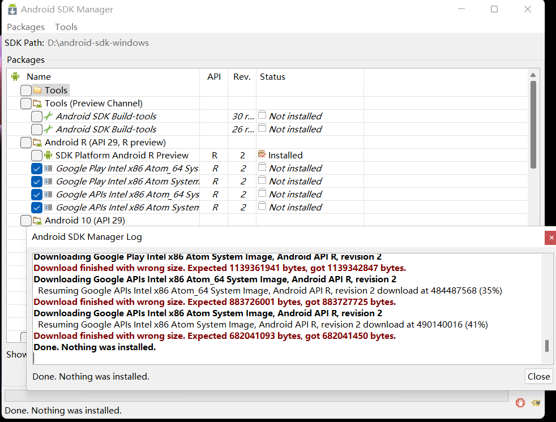The width and height of the screenshot is (556, 422).
Task: Tick the Android 10 (API 29) checkbox
Action: [26, 221]
